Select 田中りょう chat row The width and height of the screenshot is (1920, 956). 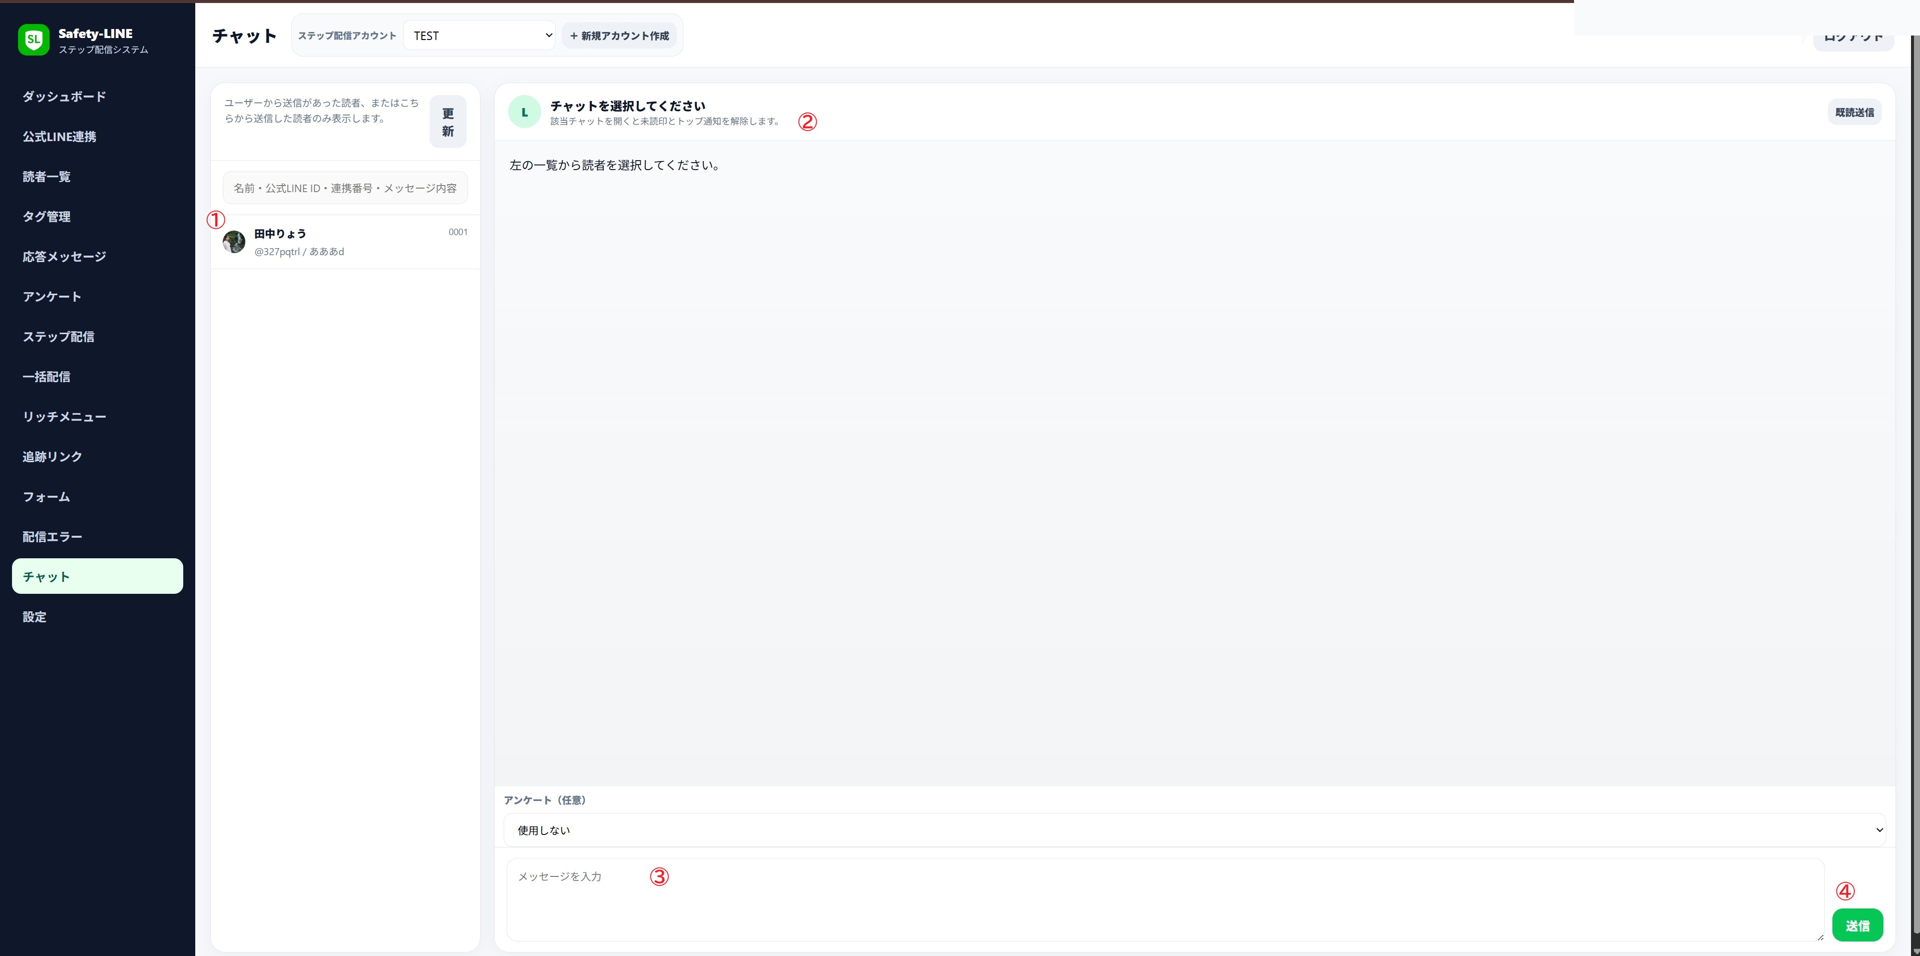[x=345, y=242]
